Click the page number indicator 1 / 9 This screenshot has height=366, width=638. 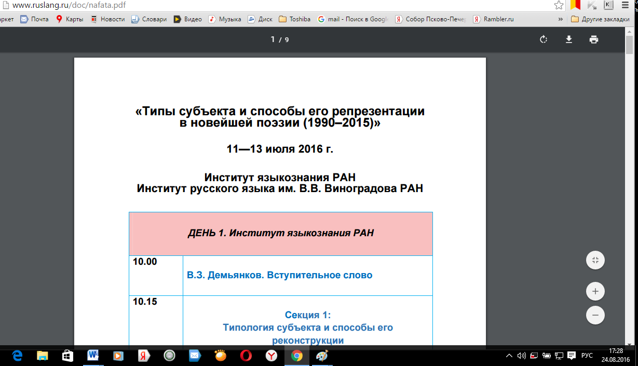coord(280,39)
